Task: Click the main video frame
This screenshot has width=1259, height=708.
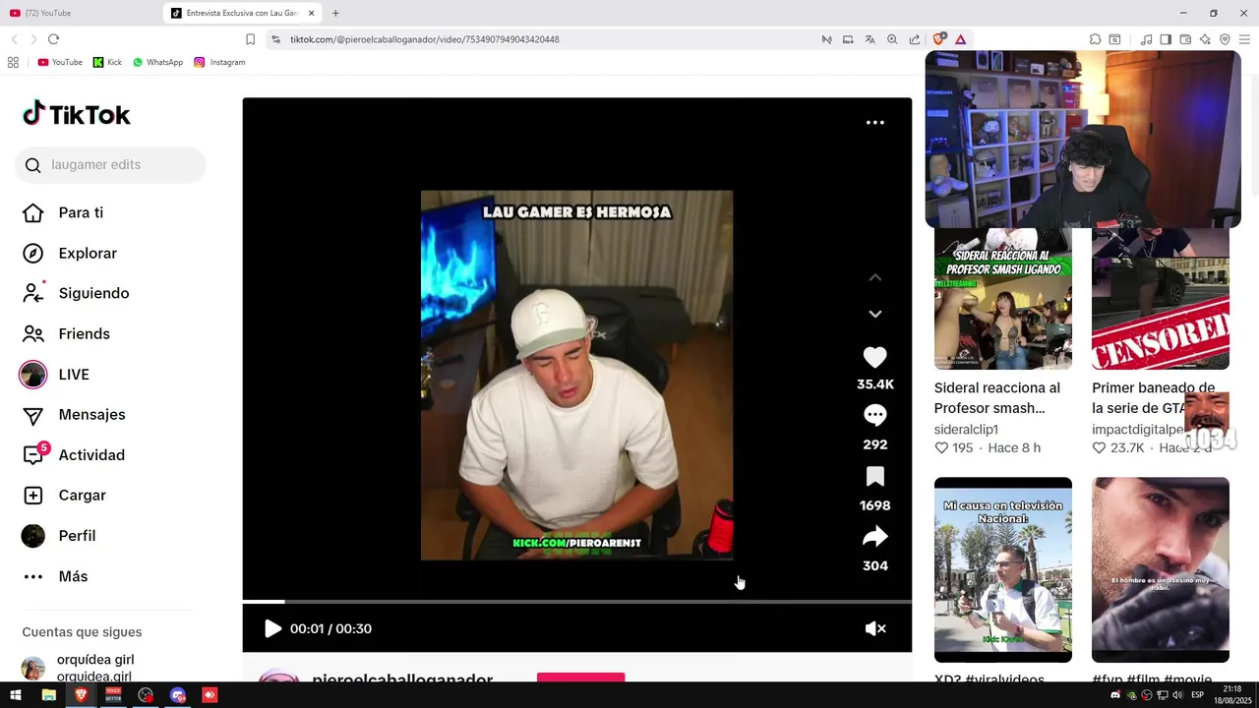Action: point(576,376)
